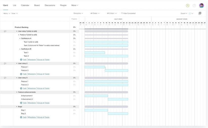The height and width of the screenshot is (128, 208).
Task: Toggle the Hide Completed checkbox
Action: pos(122,13)
